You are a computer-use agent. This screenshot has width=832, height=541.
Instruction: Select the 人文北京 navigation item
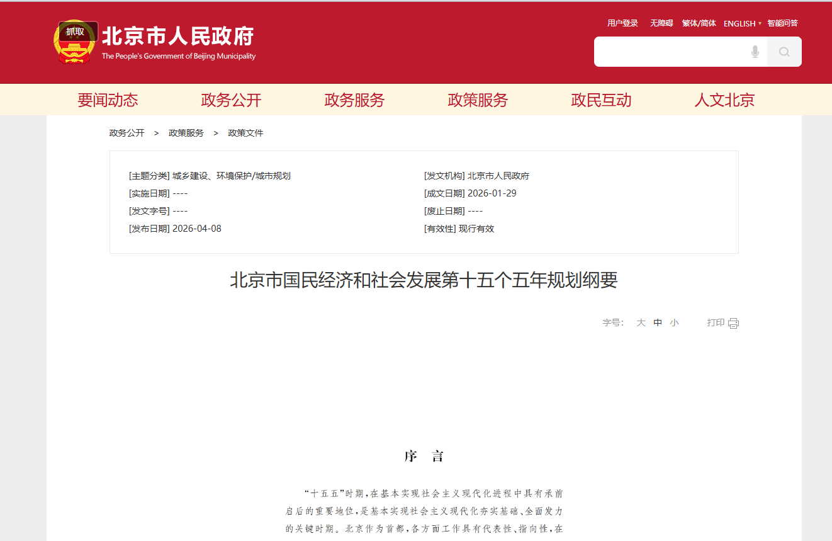point(724,100)
